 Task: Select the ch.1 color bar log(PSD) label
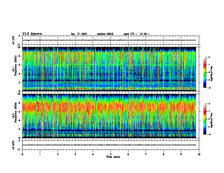coord(212,74)
